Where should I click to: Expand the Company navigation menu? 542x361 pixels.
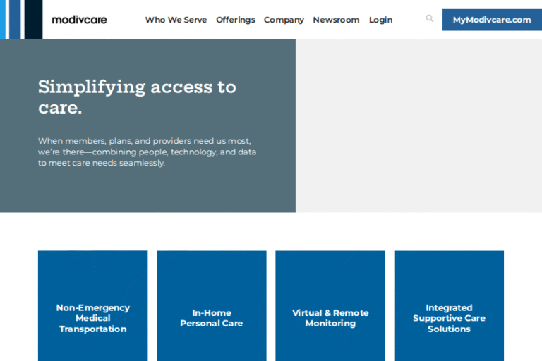click(284, 20)
